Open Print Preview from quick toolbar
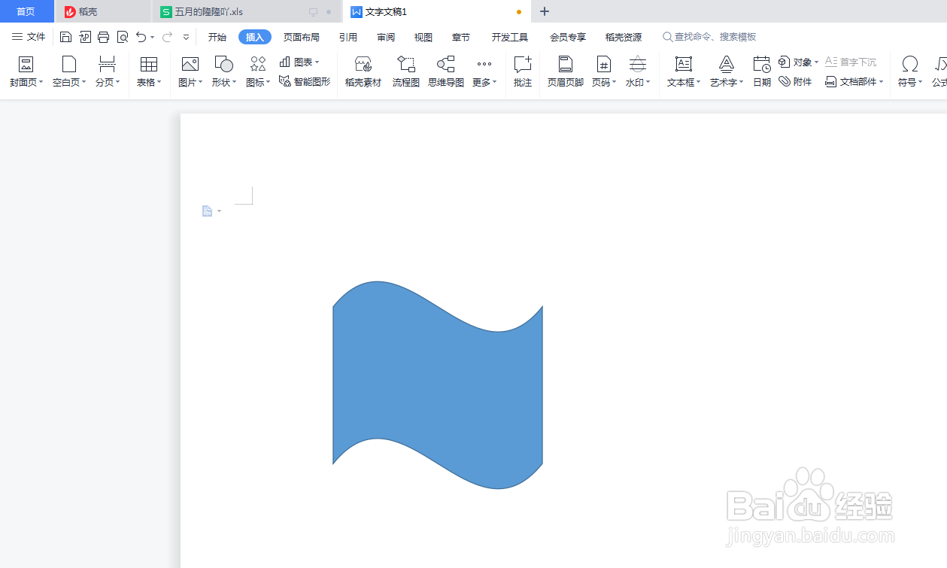The width and height of the screenshot is (947, 568). [x=123, y=37]
